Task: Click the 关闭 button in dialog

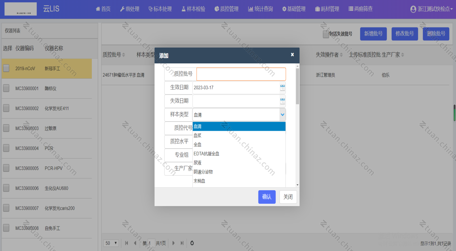Action: tap(288, 197)
